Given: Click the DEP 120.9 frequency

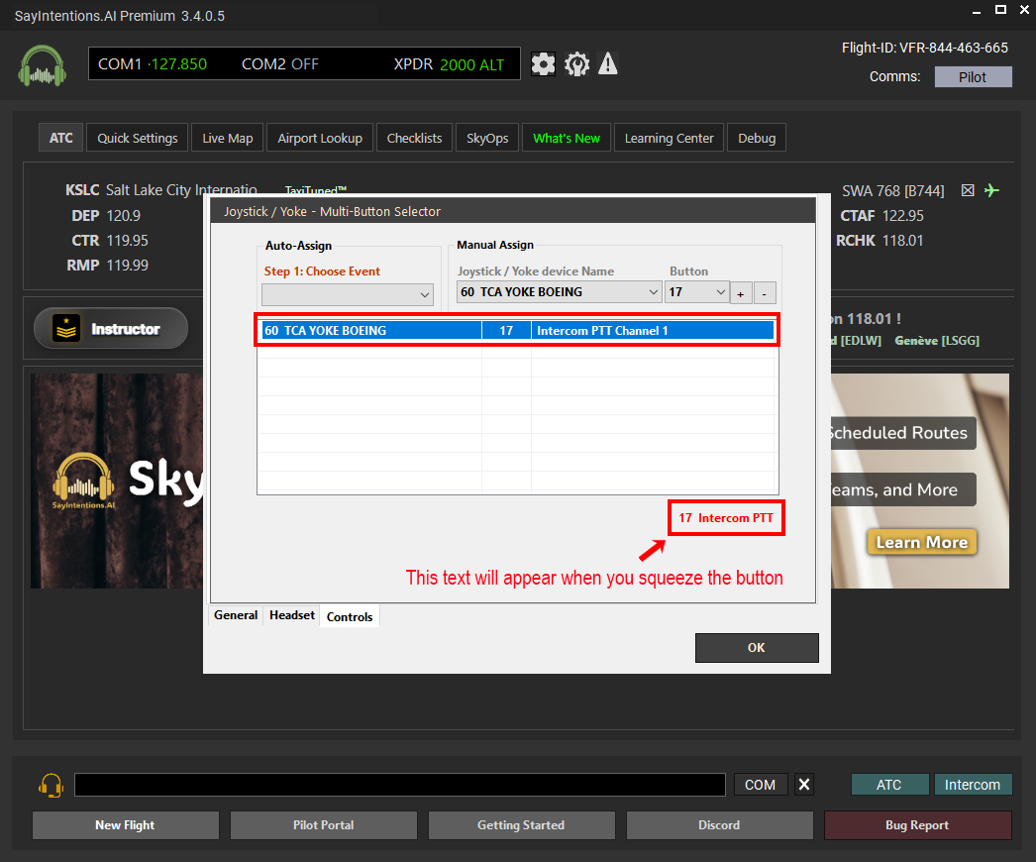Looking at the screenshot, I should pyautogui.click(x=106, y=216).
